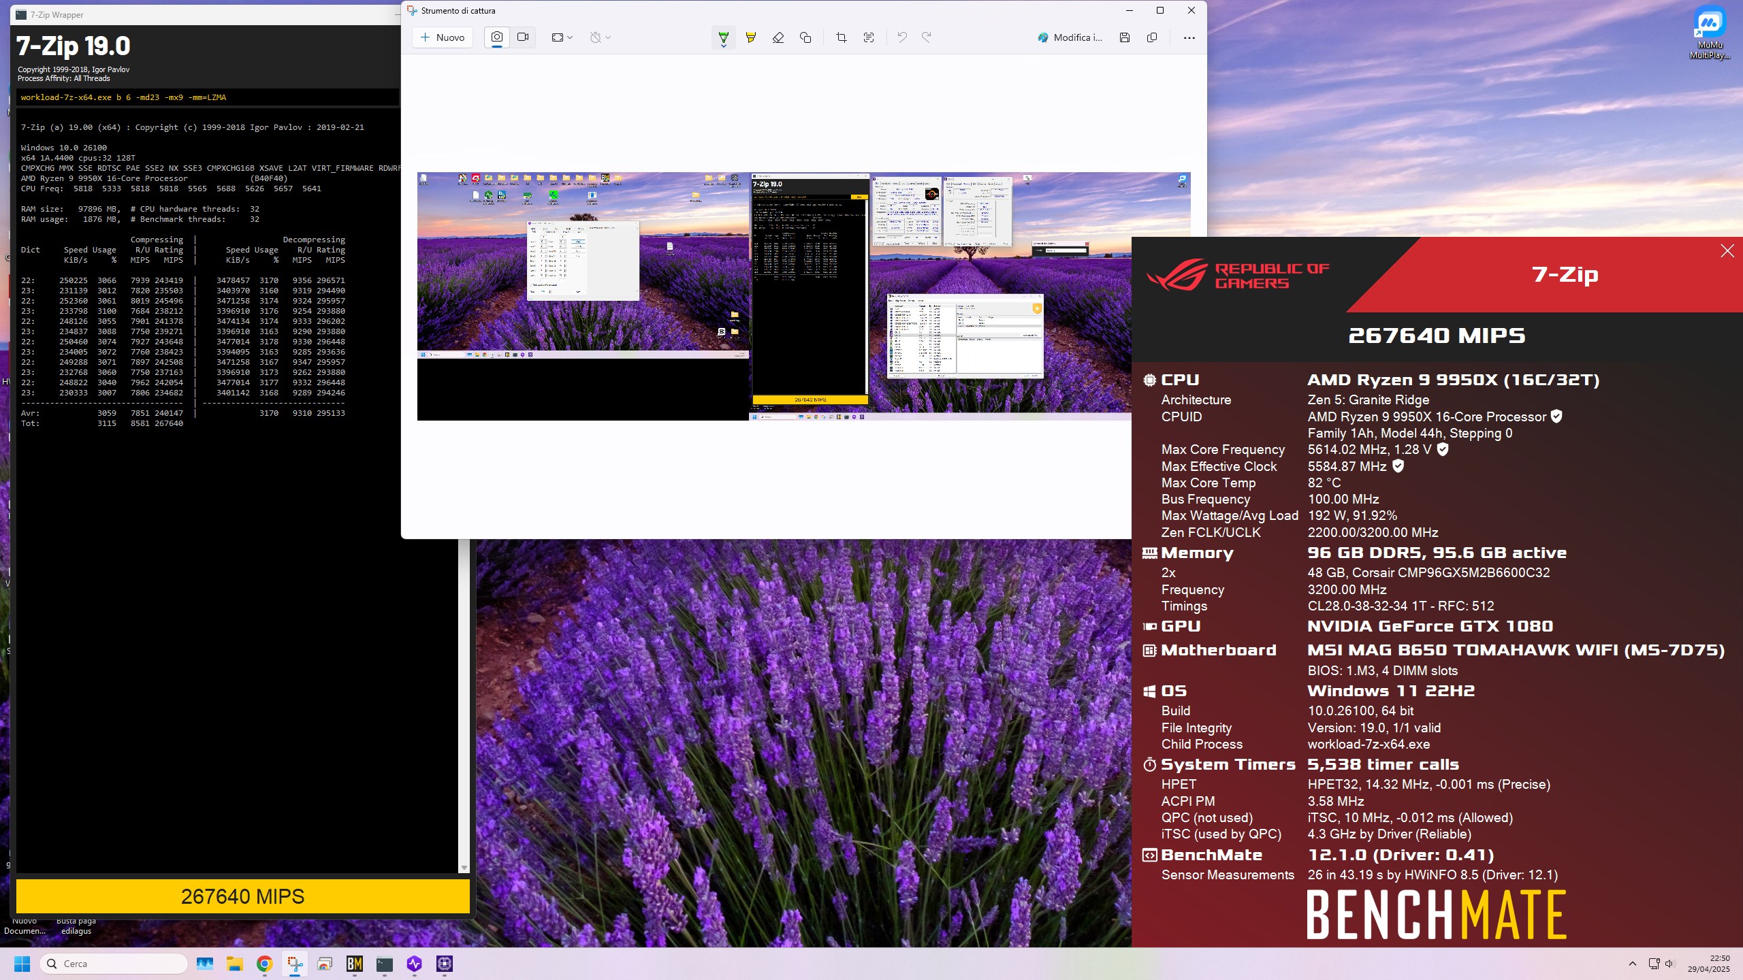Click the shield beside Max Effective Clock
This screenshot has height=980, width=1743.
coord(1398,466)
